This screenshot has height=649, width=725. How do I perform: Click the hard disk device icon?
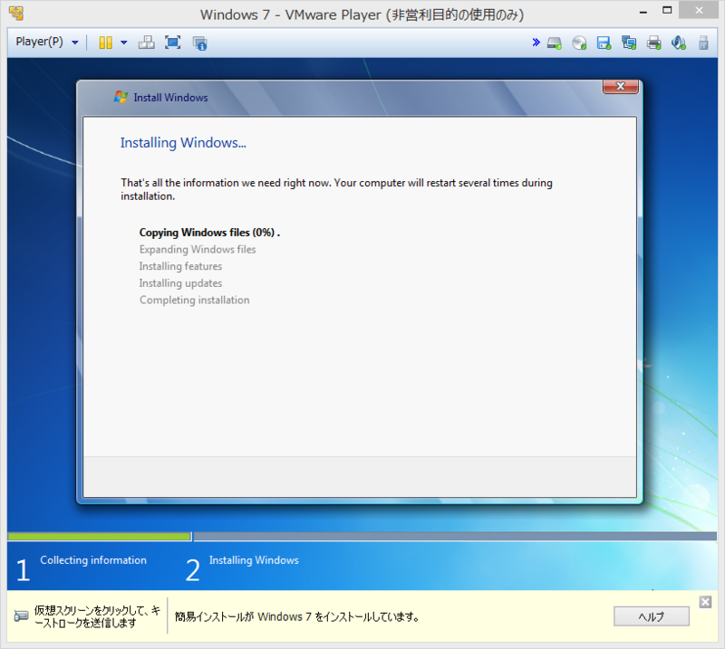pos(555,43)
